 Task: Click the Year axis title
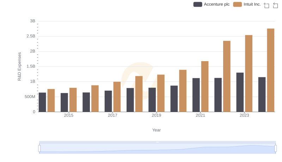[156, 130]
